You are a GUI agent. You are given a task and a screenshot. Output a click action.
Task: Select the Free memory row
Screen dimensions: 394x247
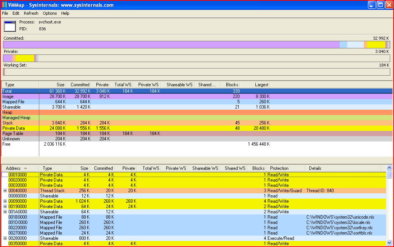[197, 144]
